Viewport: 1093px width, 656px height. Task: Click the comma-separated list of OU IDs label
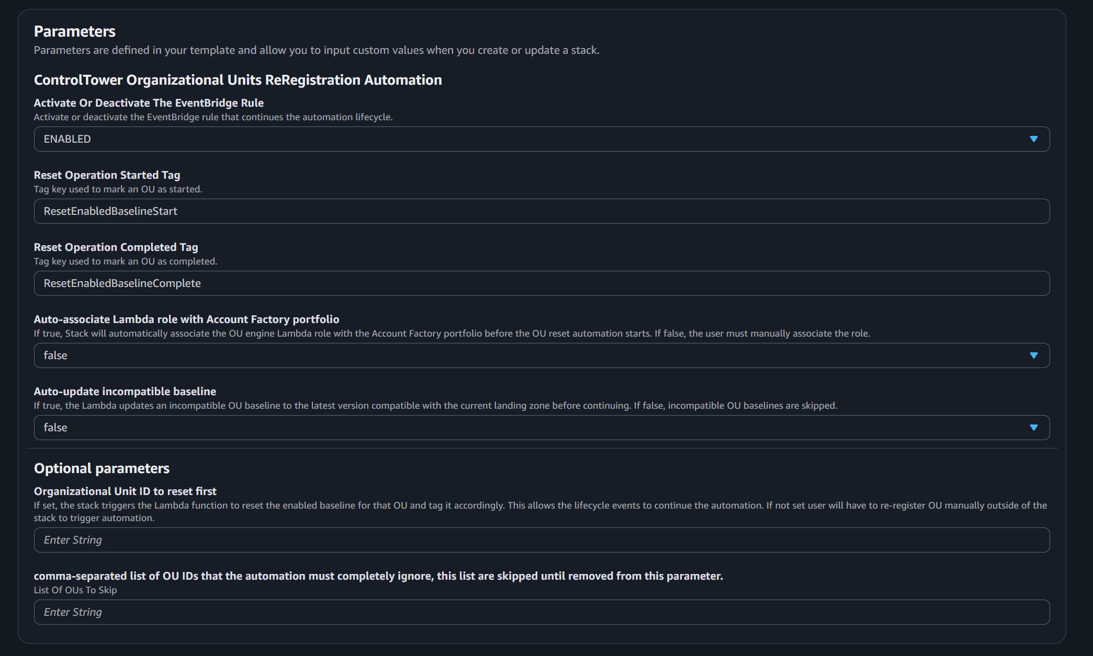pos(378,576)
